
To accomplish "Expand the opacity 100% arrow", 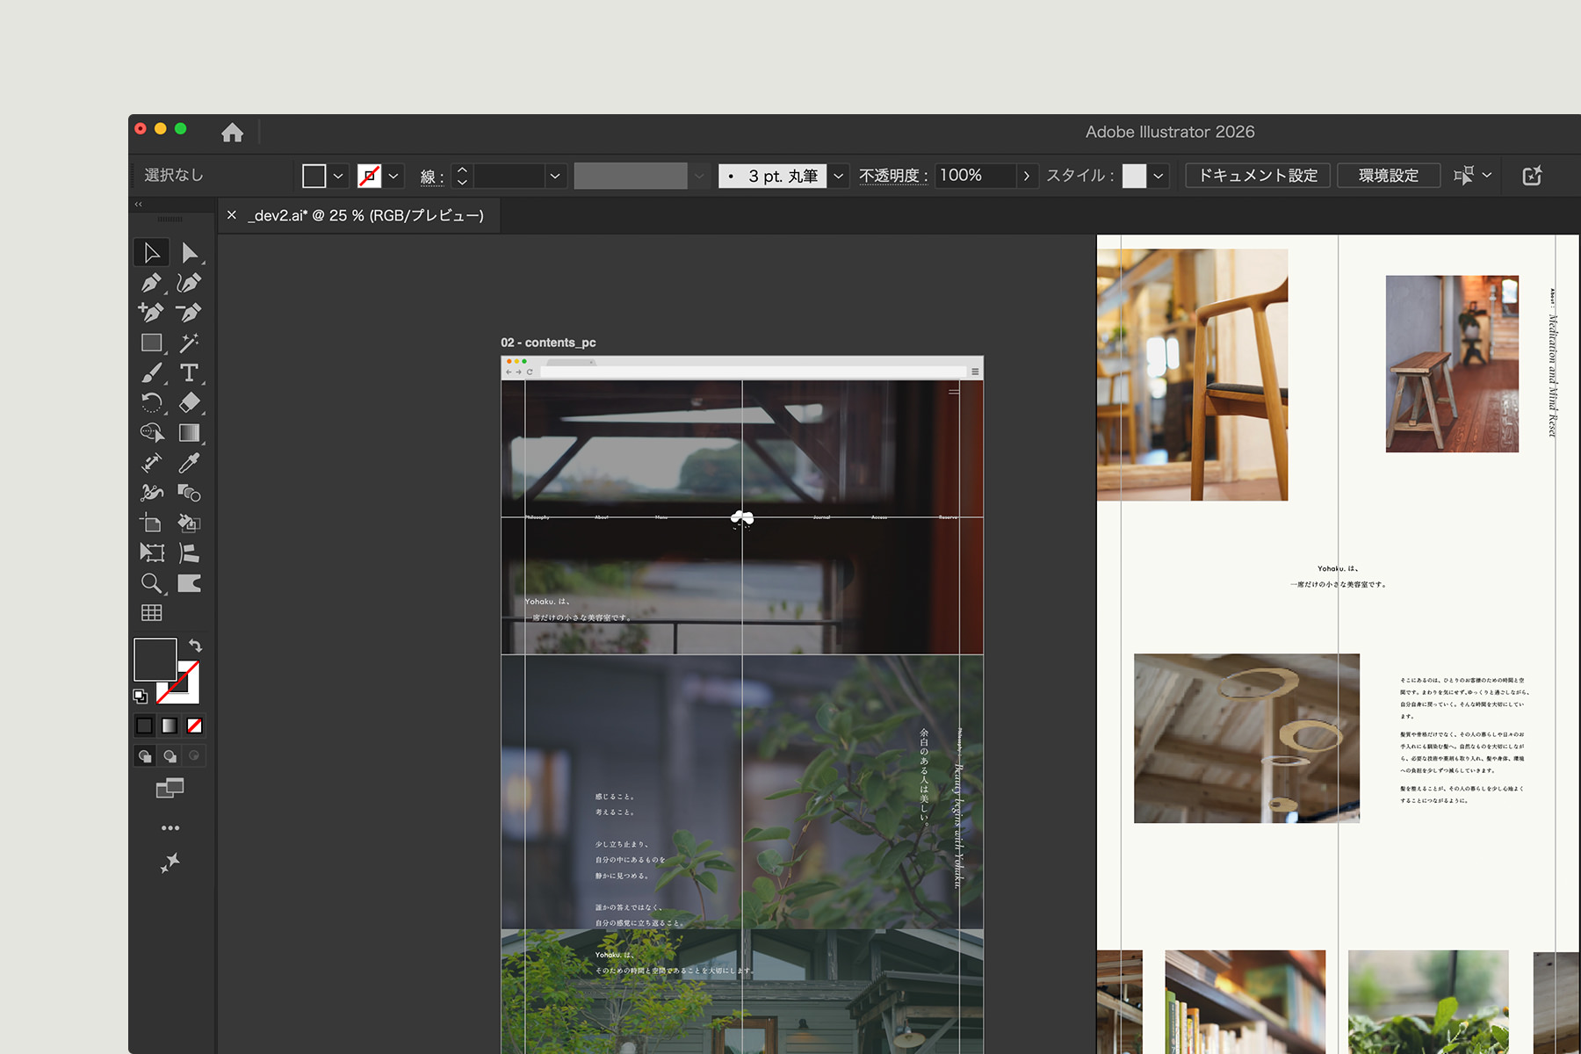I will click(x=1027, y=176).
